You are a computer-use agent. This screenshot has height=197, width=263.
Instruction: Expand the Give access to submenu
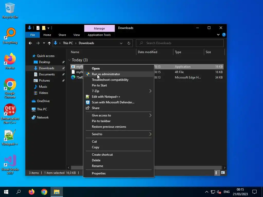(x=119, y=115)
